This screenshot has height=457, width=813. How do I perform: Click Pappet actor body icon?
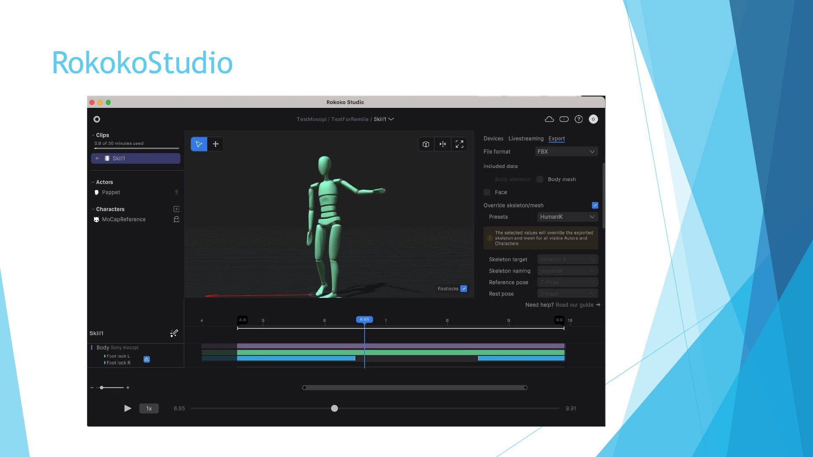tap(177, 193)
